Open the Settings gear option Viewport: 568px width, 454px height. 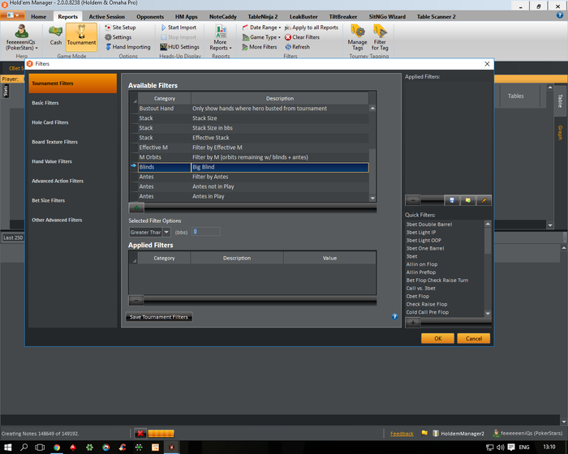click(x=118, y=37)
